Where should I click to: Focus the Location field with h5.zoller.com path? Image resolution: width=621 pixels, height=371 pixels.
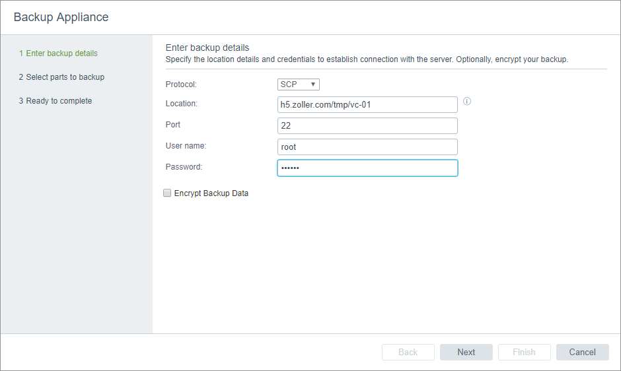367,105
